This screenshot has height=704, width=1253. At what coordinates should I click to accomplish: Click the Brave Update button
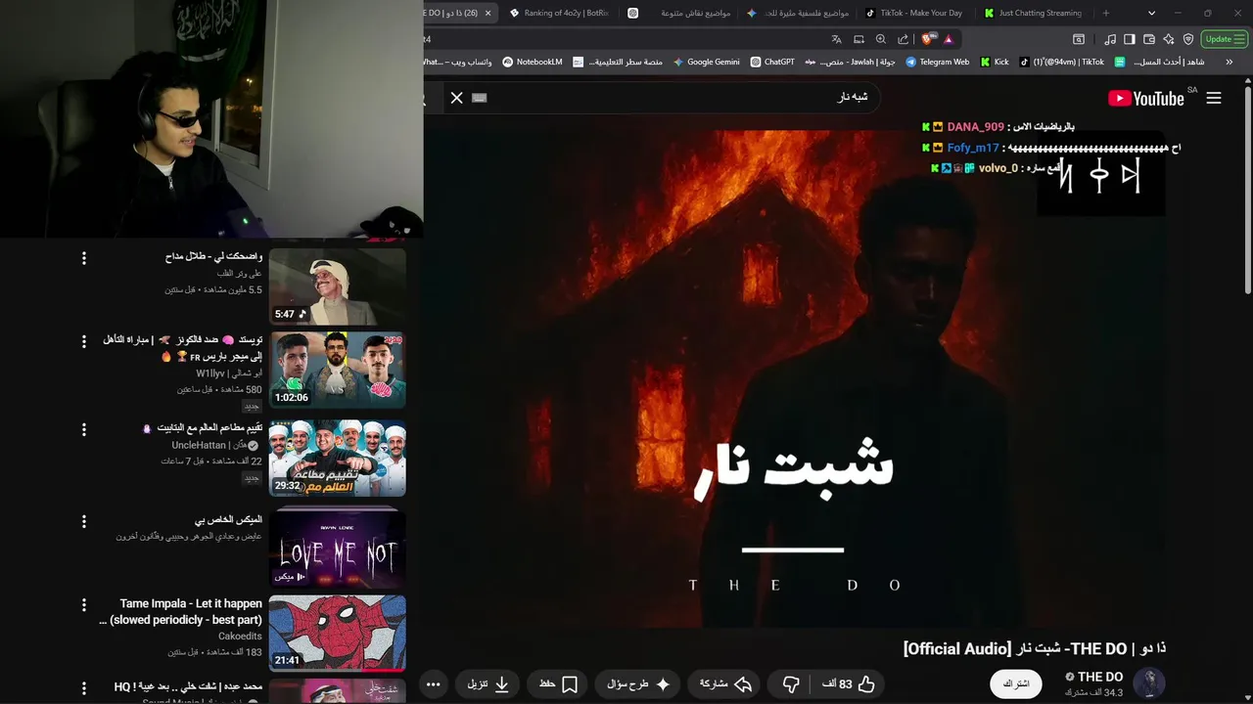tap(1223, 39)
